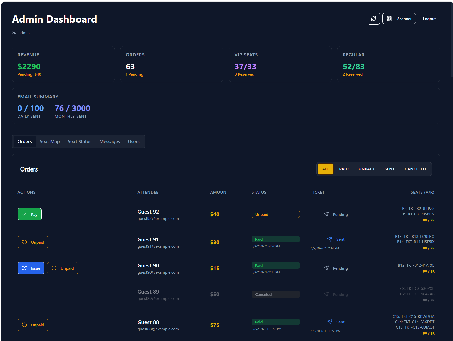Click Guest 91 sent ticket plane icon
Image resolution: width=453 pixels, height=341 pixels.
(330, 239)
